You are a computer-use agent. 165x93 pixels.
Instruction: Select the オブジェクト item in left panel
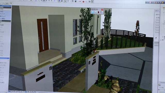coord(2,32)
